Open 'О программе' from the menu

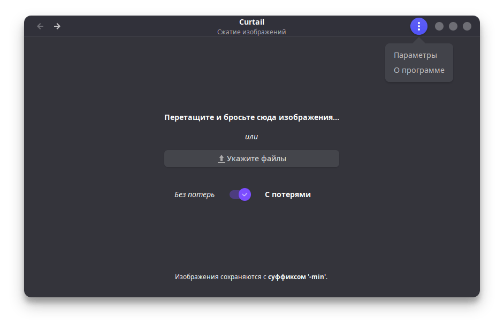[419, 70]
